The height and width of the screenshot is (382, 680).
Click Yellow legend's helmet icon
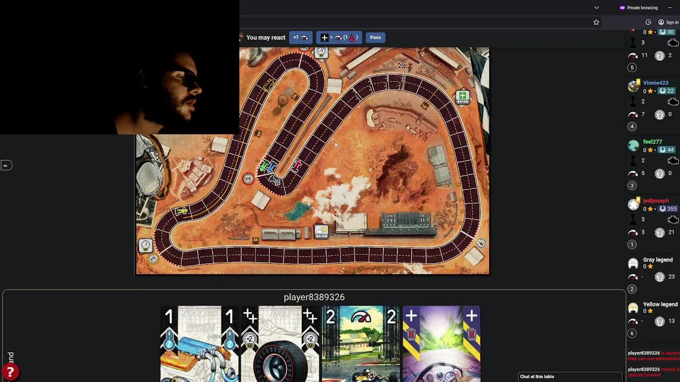click(x=633, y=308)
